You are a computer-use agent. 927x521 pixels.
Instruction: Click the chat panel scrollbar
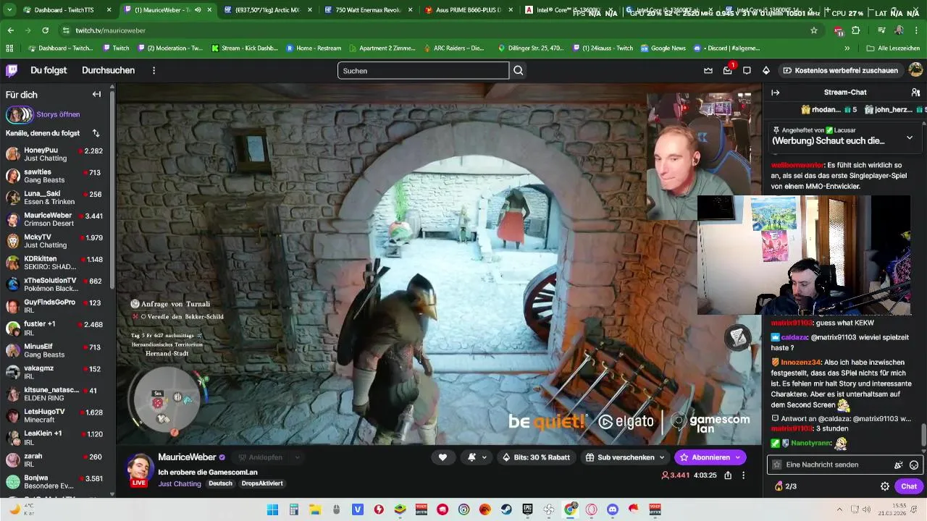[x=923, y=436]
